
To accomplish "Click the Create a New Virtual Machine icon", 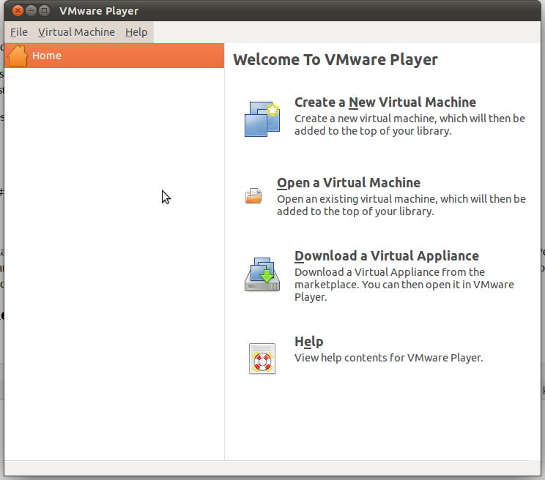I will pyautogui.click(x=262, y=119).
